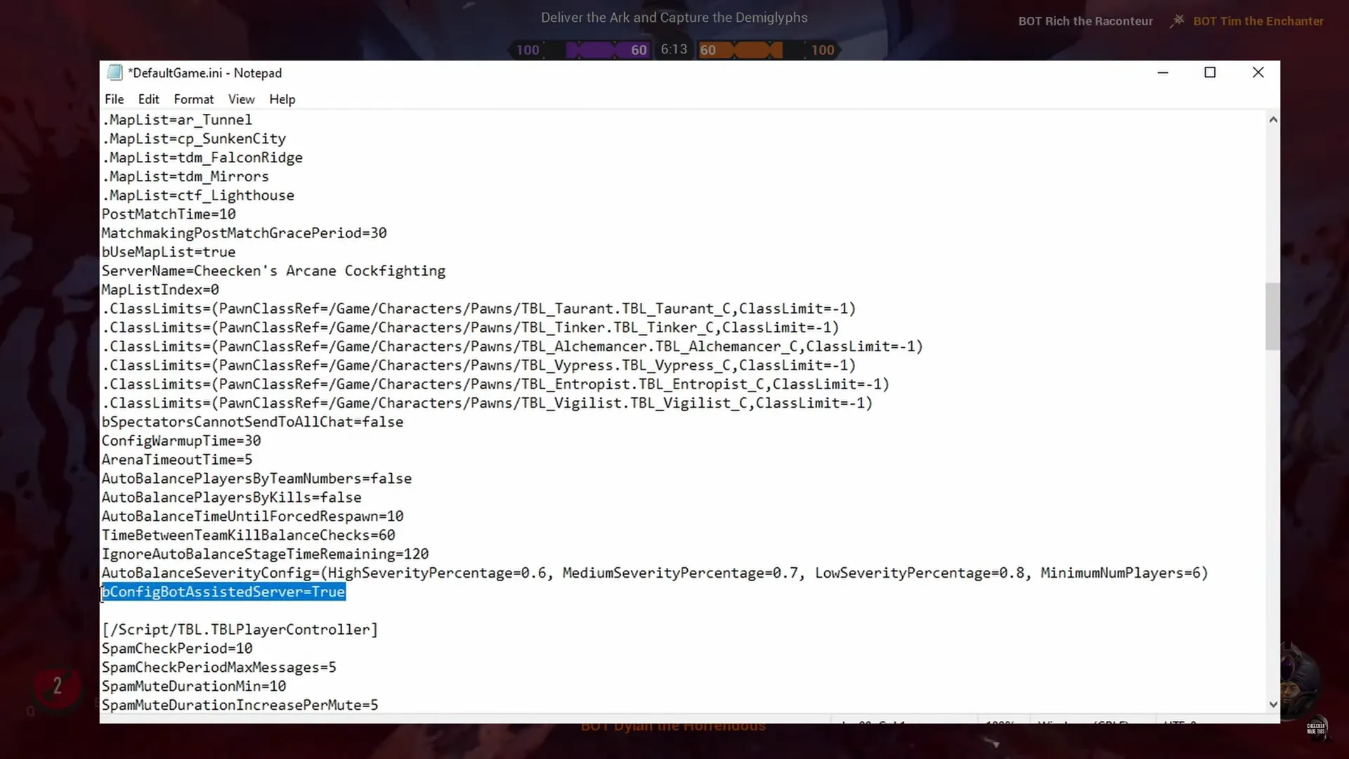Open the Edit menu
1349x759 pixels.
pyautogui.click(x=148, y=99)
